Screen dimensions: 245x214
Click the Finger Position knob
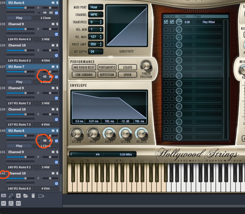point(146,66)
